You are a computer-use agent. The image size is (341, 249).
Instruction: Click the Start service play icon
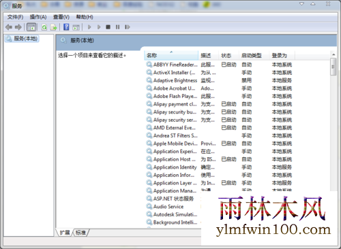pyautogui.click(x=89, y=27)
